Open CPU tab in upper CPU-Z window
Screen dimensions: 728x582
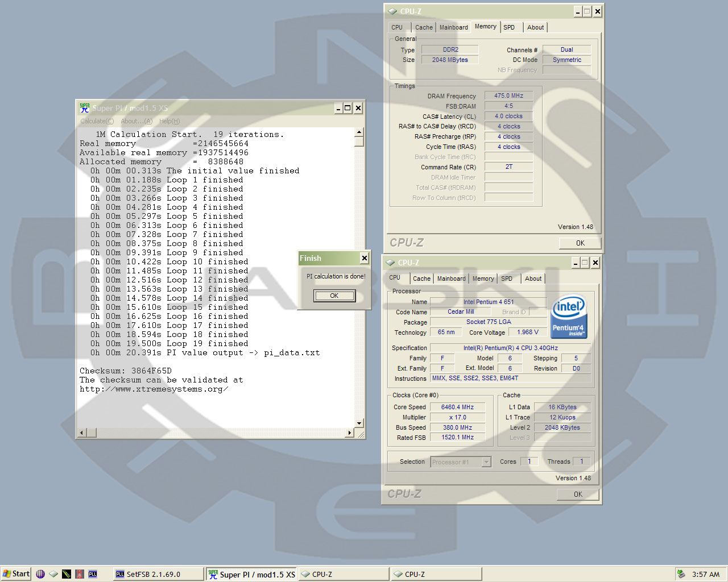tap(397, 27)
